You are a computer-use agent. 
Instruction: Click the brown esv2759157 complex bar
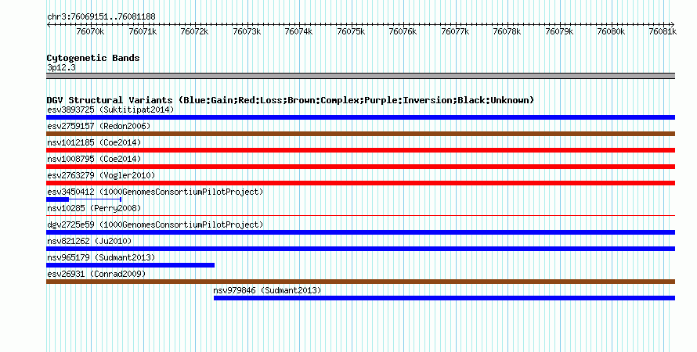pos(360,134)
